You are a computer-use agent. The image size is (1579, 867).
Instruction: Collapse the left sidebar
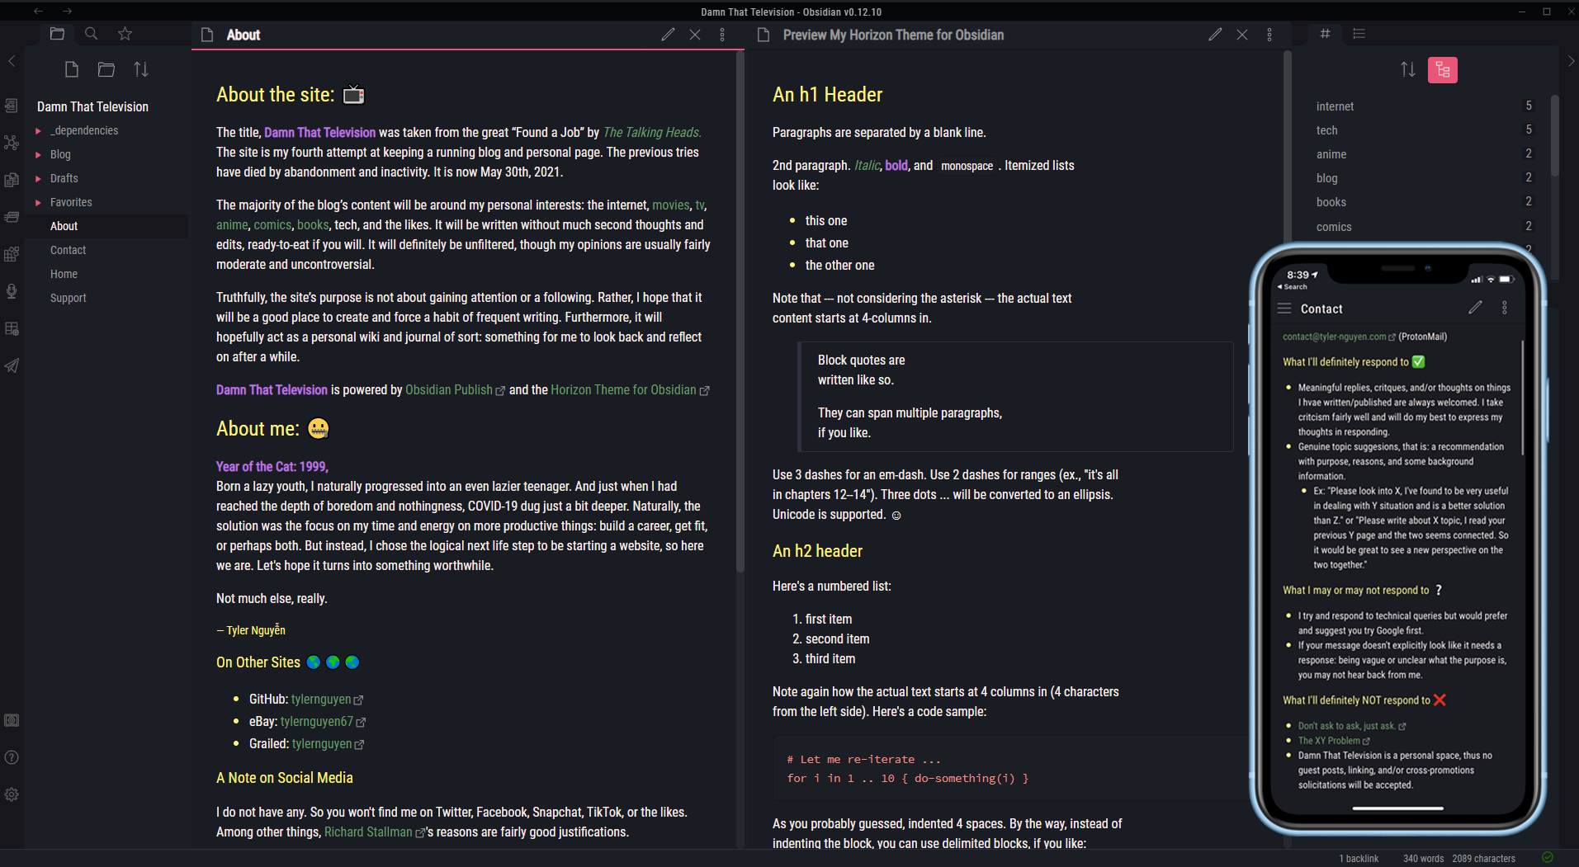[x=12, y=61]
